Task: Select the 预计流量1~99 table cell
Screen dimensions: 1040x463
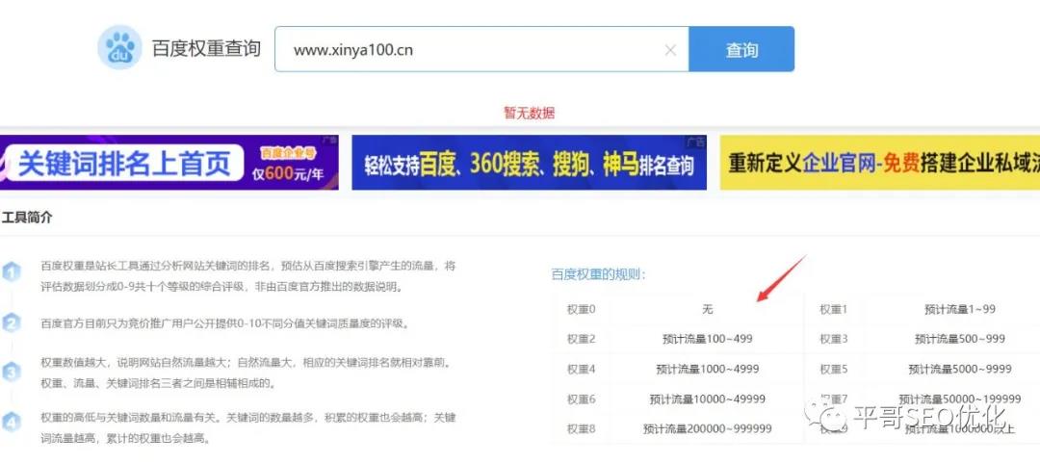Action: [932, 309]
